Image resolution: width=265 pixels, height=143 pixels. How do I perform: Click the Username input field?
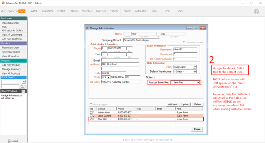[x=185, y=50]
